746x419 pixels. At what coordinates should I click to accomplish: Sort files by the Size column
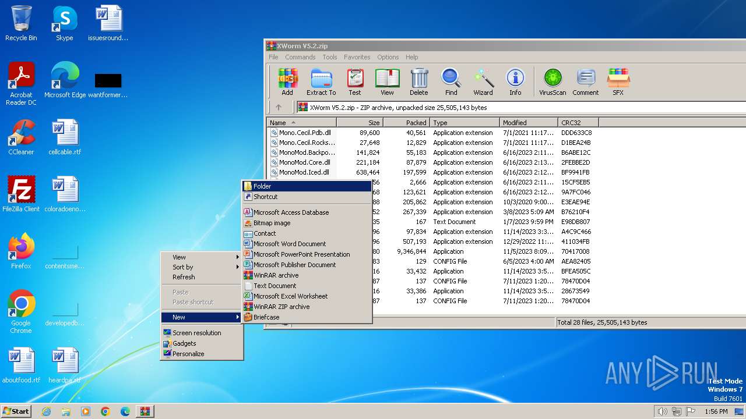pyautogui.click(x=360, y=123)
